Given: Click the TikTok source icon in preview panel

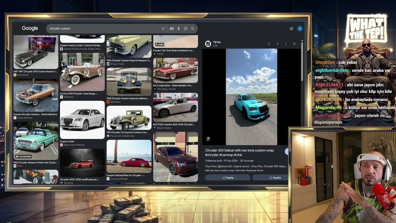Looking at the screenshot, I should coord(208,44).
